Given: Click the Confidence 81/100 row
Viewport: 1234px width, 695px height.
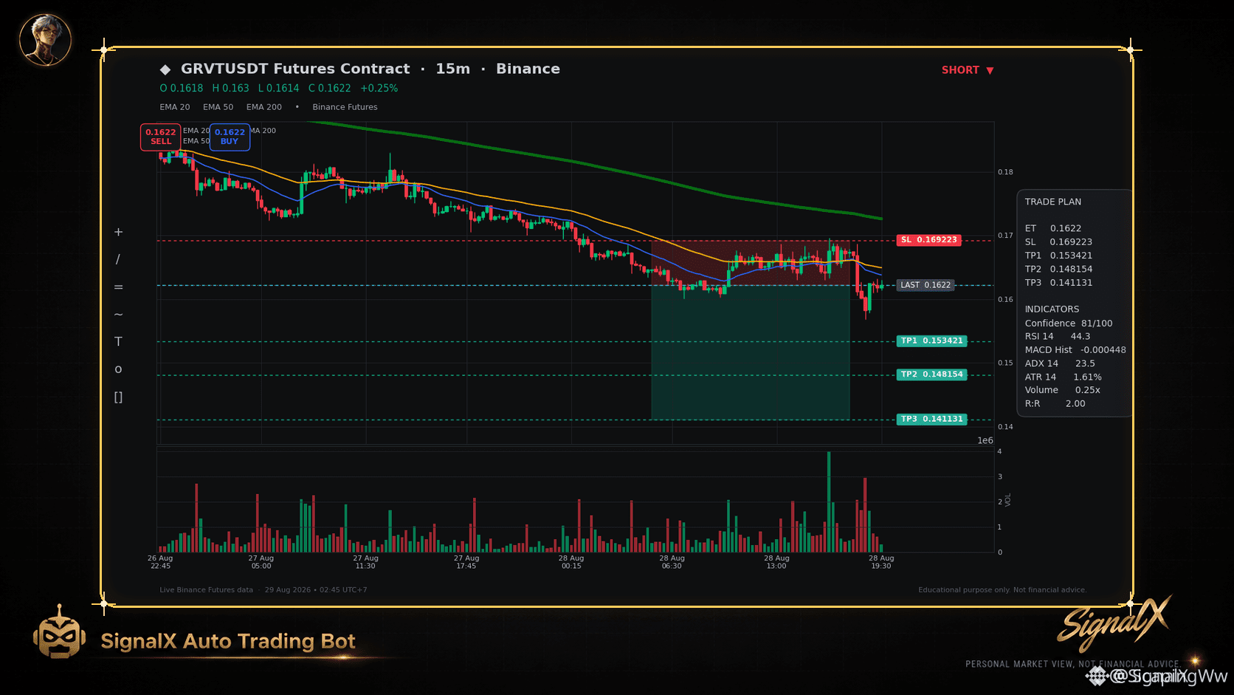Looking at the screenshot, I should point(1069,323).
